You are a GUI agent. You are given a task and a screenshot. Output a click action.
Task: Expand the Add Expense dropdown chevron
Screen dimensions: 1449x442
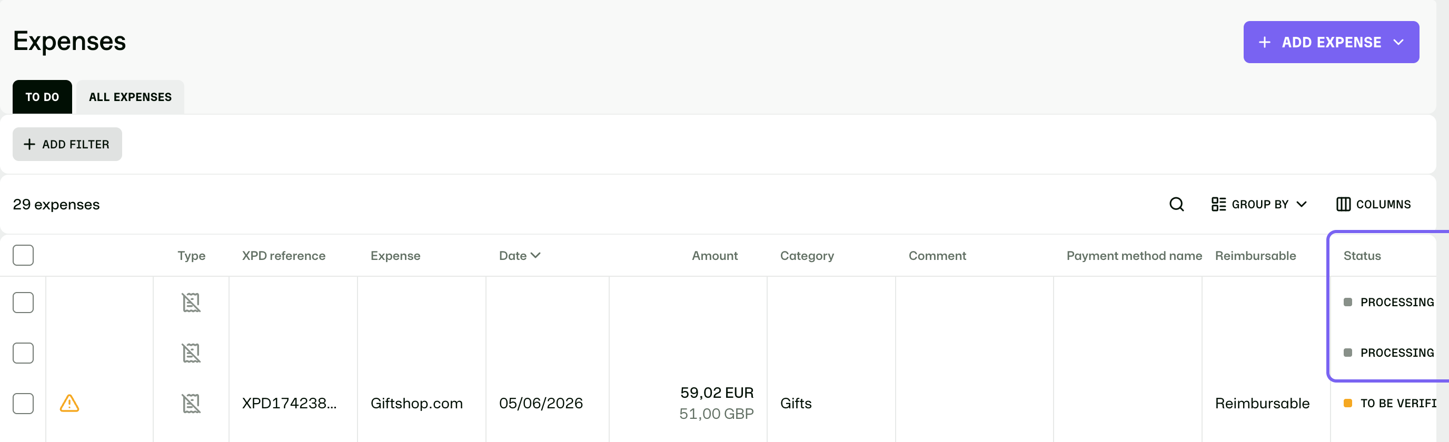(x=1398, y=42)
